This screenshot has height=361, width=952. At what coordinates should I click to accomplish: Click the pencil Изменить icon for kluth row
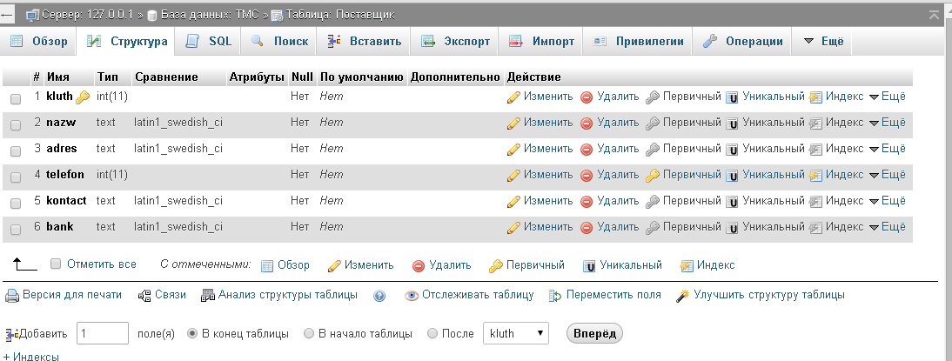pos(513,97)
